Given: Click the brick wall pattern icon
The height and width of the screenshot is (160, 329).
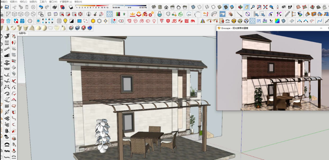Looking at the screenshot, I should tap(110, 14).
